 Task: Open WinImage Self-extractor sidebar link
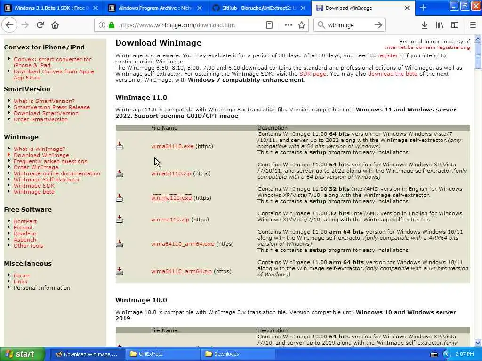[47, 180]
